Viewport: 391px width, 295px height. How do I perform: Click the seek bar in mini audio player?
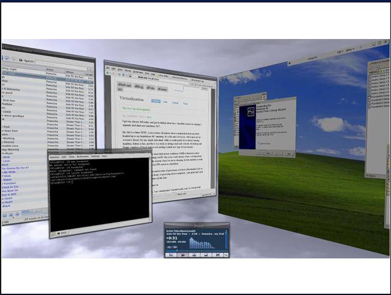coord(195,251)
